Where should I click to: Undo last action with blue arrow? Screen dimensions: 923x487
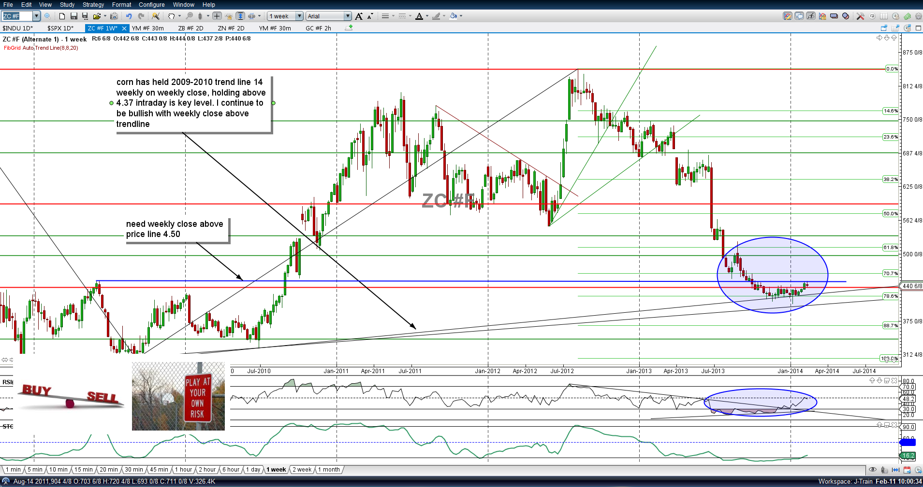pyautogui.click(x=129, y=16)
